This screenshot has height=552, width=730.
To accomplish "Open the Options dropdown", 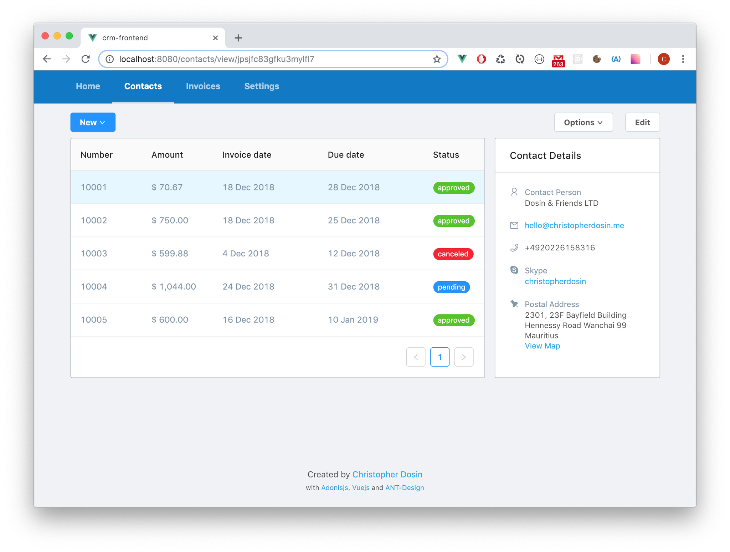I will click(583, 122).
